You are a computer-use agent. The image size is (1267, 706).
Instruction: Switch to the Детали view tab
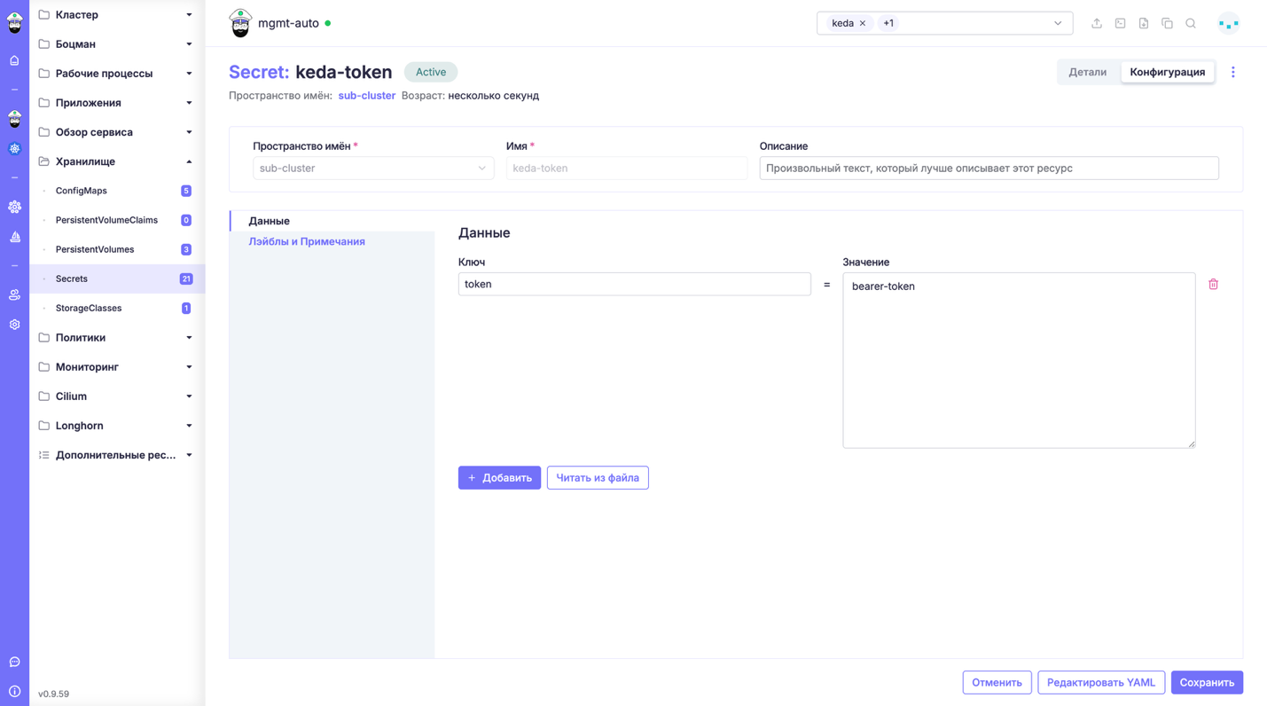coord(1087,72)
